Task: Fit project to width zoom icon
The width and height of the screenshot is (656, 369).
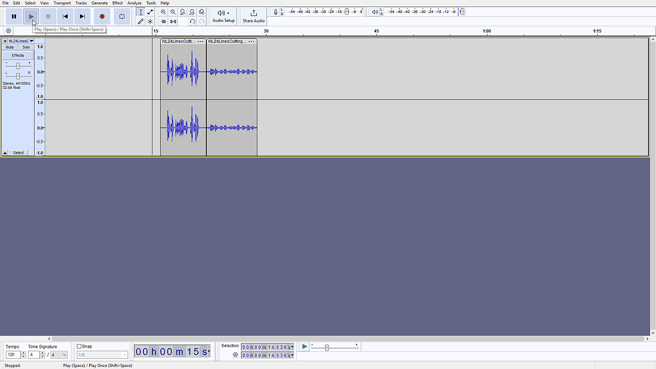Action: click(x=192, y=12)
